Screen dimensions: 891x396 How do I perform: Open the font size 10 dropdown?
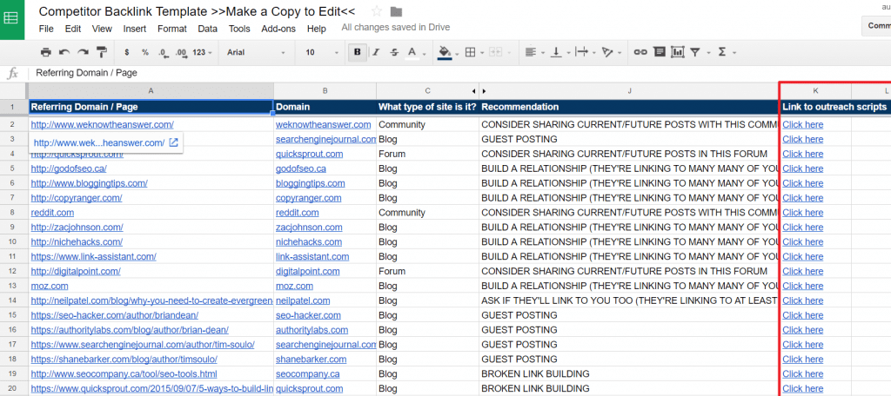[x=322, y=52]
